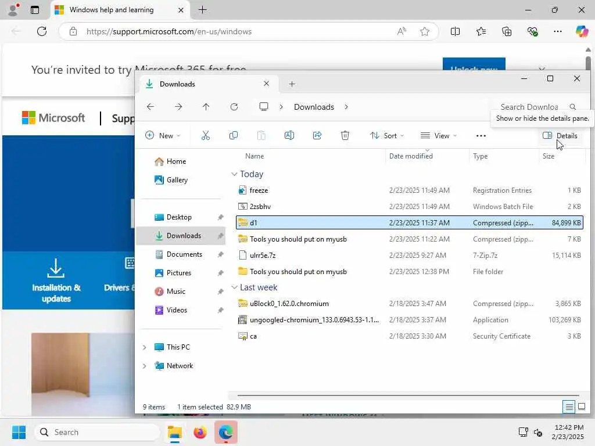Add page to favorites star in Edge

[x=425, y=31]
